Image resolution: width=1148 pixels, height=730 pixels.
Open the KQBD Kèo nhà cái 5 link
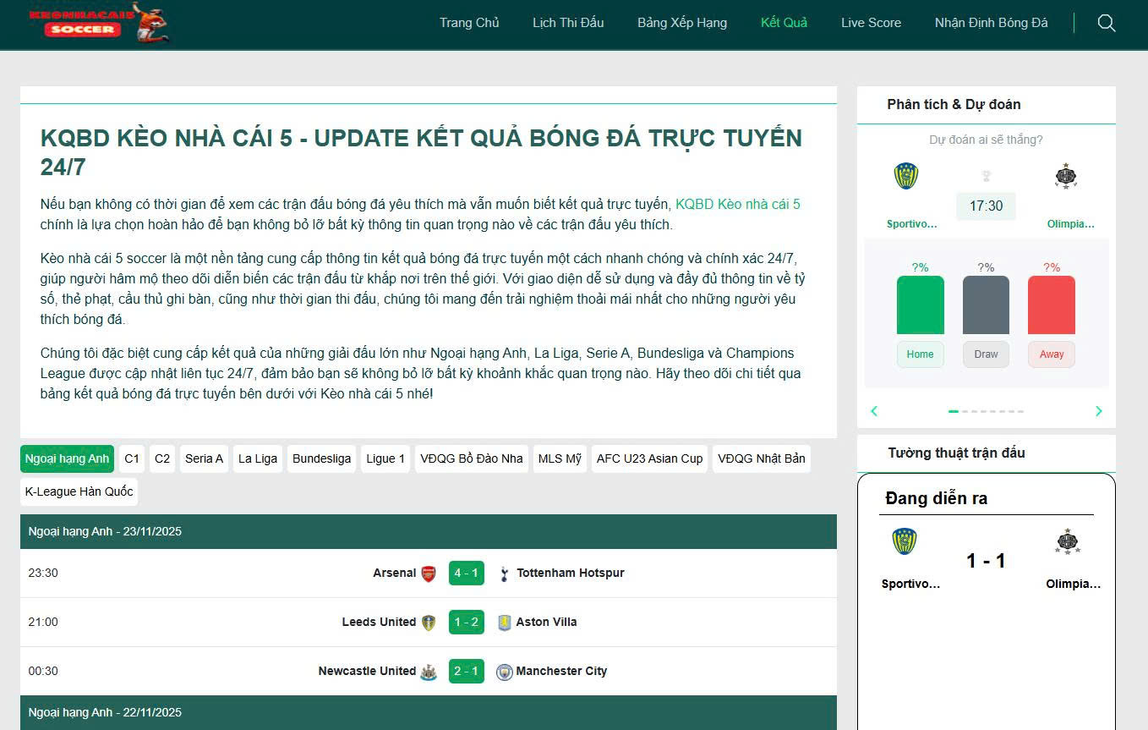[x=737, y=204]
